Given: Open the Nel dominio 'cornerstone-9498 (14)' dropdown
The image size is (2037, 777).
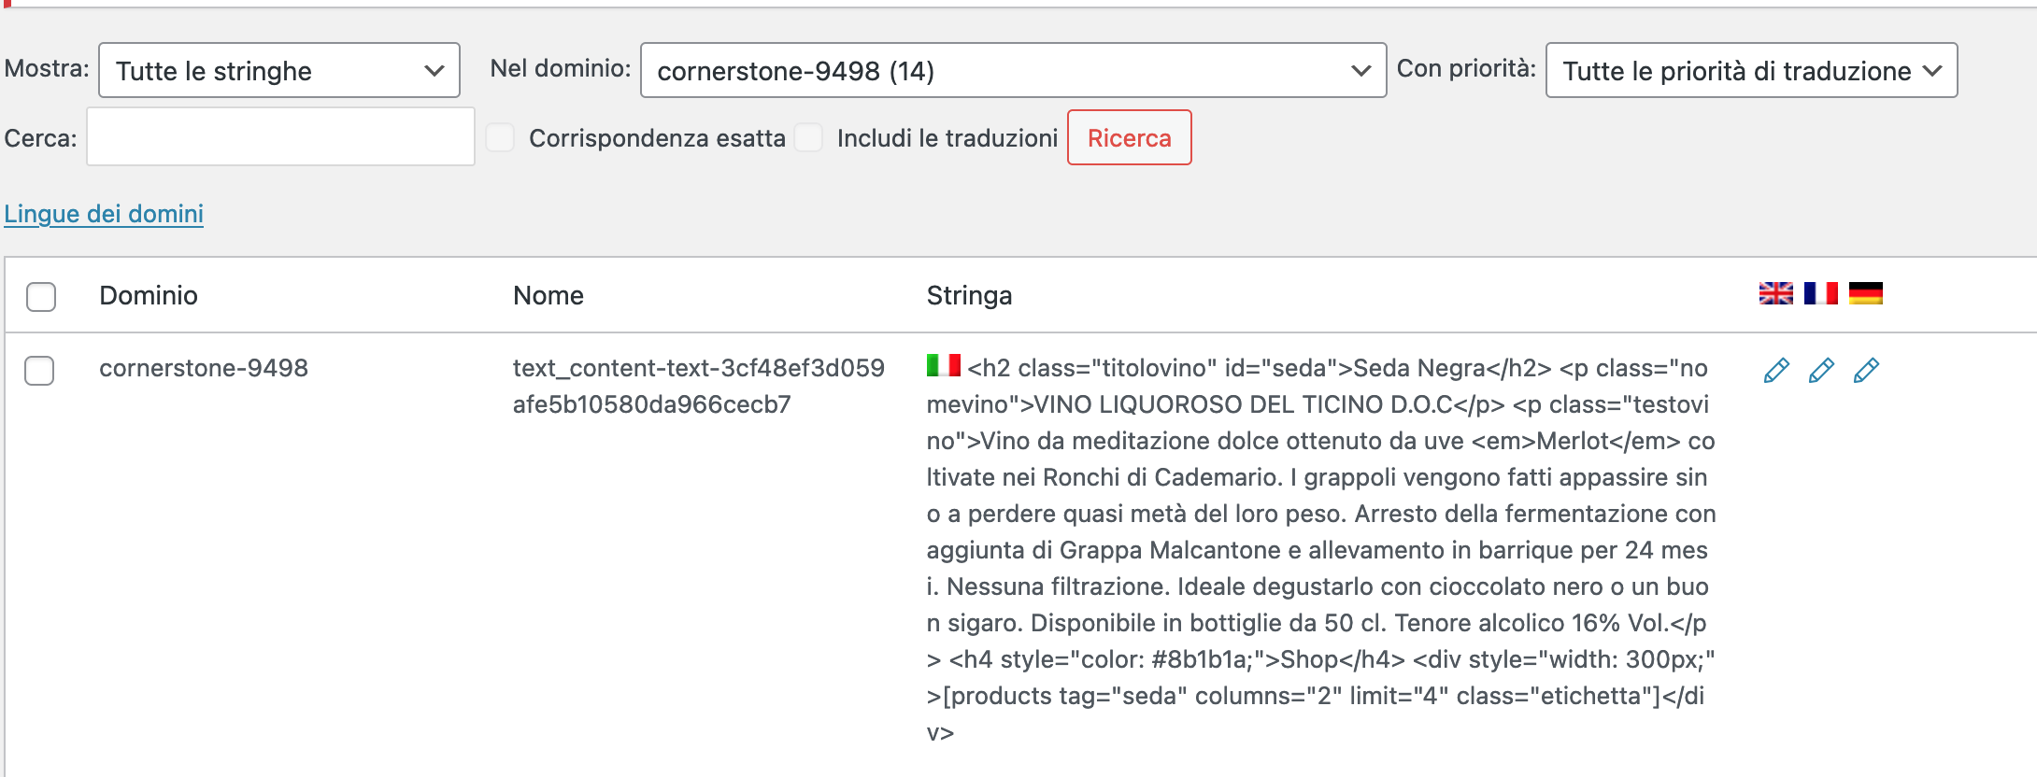Looking at the screenshot, I should (1013, 70).
